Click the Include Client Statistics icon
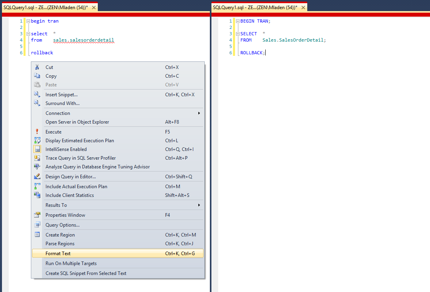This screenshot has height=292, width=430. pyautogui.click(x=37, y=195)
